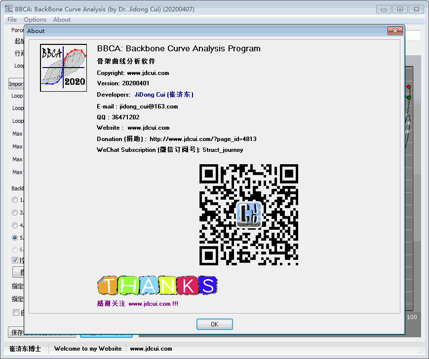Click the Import button in the main window
The height and width of the screenshot is (359, 429).
(16, 84)
